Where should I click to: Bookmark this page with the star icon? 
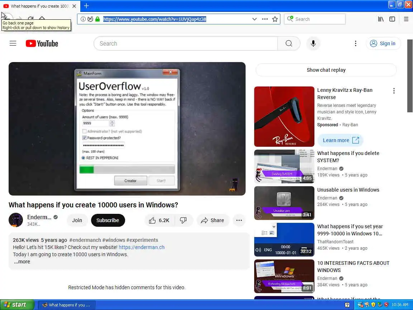tap(275, 19)
